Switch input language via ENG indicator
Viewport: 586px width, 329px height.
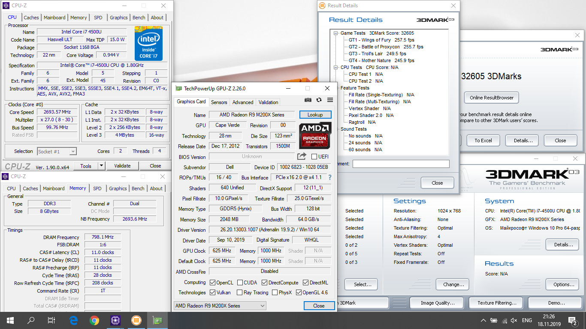[x=527, y=320]
